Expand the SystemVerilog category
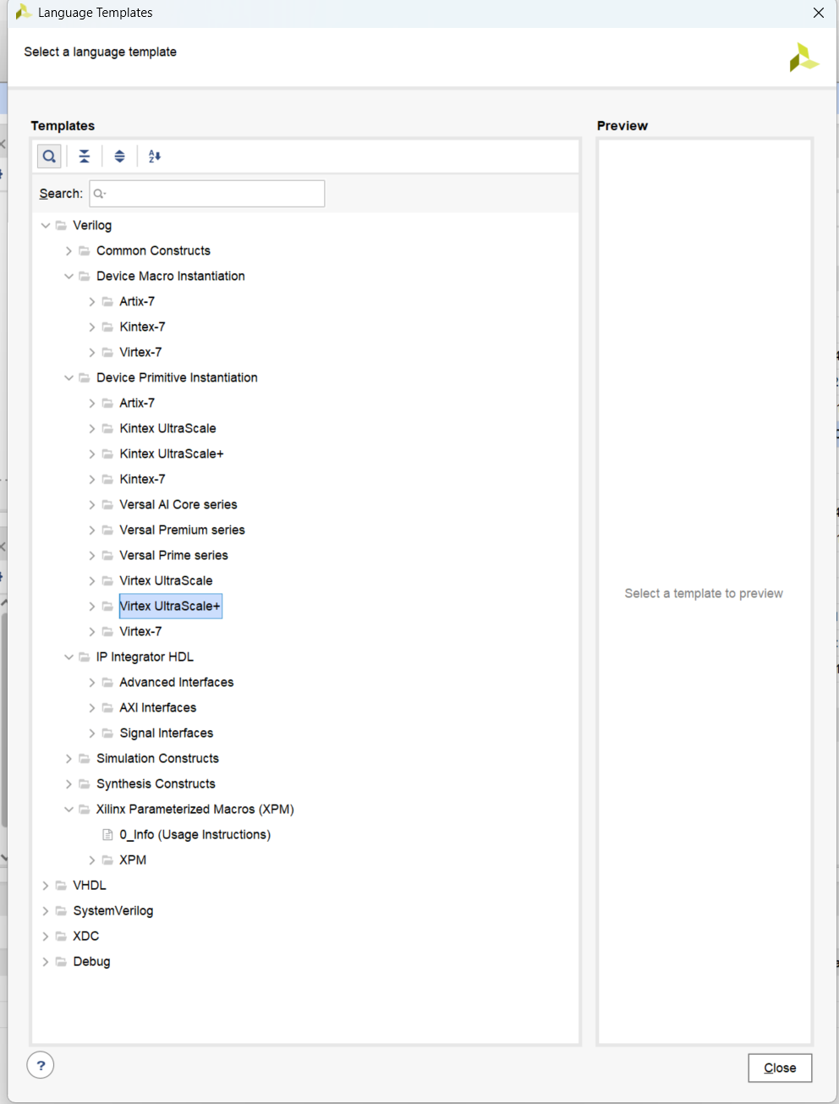The height and width of the screenshot is (1104, 839). [45, 910]
